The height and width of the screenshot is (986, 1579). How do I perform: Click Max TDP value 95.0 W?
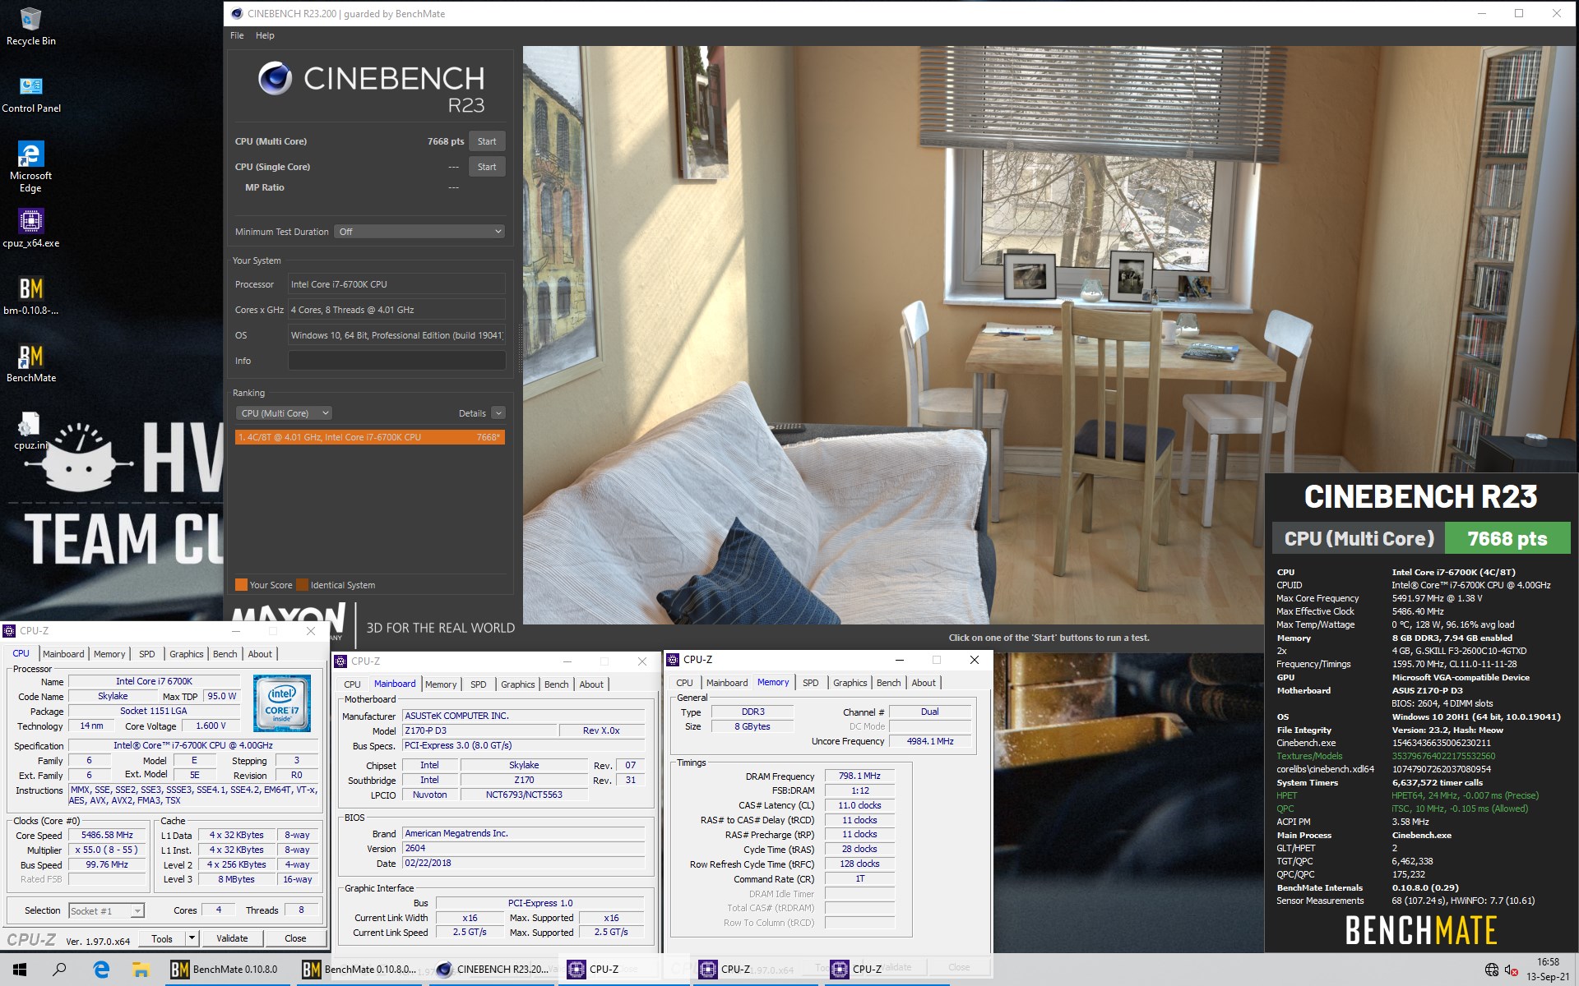[222, 696]
